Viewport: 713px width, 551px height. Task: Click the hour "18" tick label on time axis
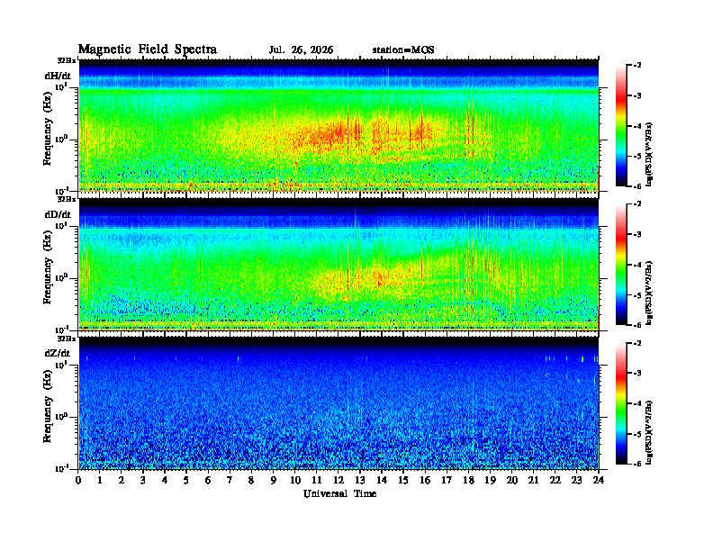point(468,480)
